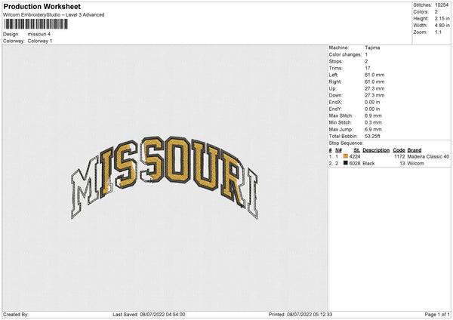Image resolution: width=453 pixels, height=320 pixels.
Task: Click the barcode under the software name
Action: (x=35, y=24)
